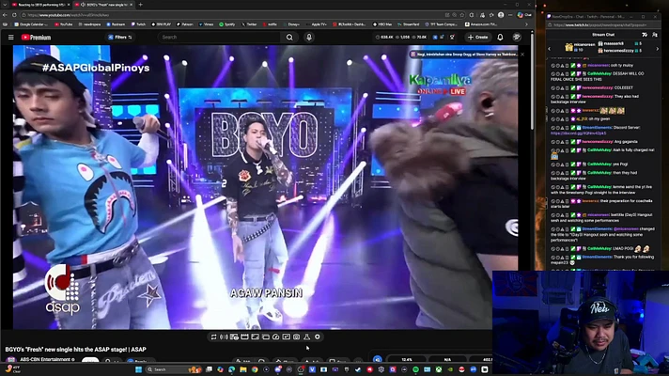Open the Windows Start button

138,369
